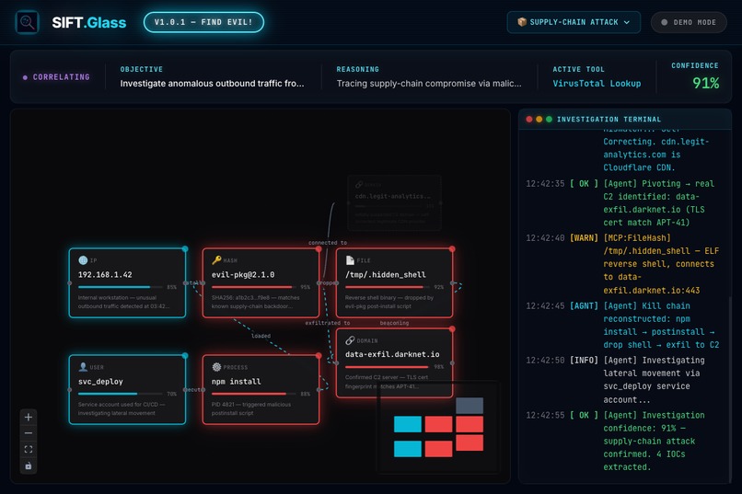Image resolution: width=742 pixels, height=494 pixels.
Task: Click the package box icon in scenario selector
Action: click(x=522, y=22)
